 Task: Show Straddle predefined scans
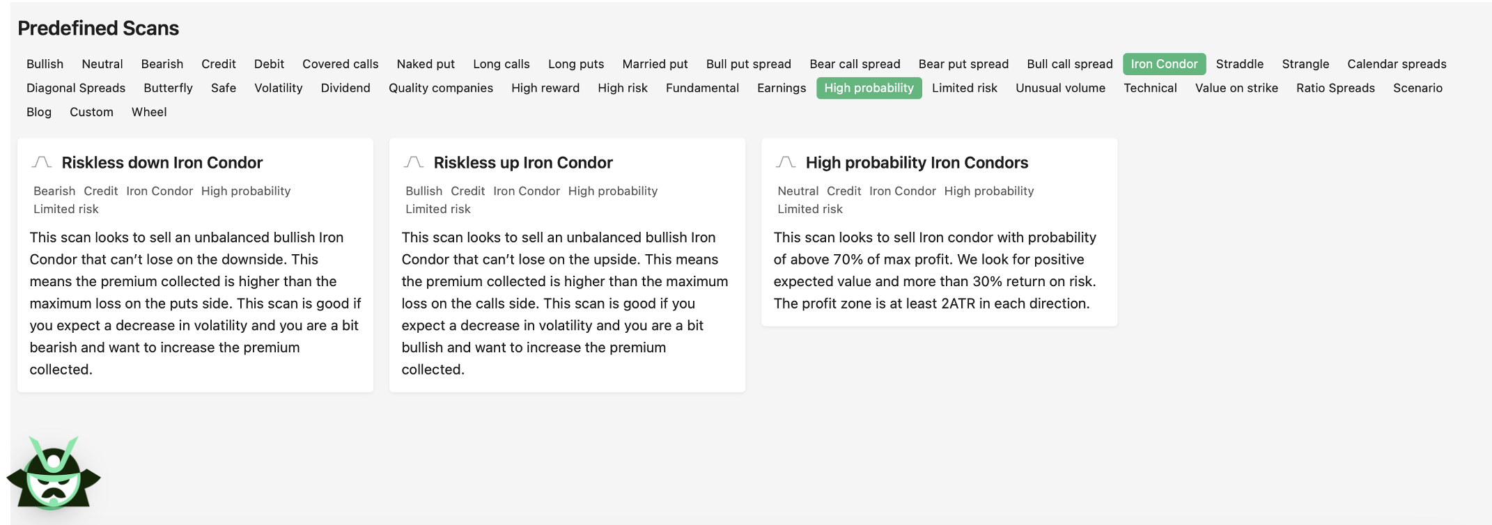(1239, 64)
